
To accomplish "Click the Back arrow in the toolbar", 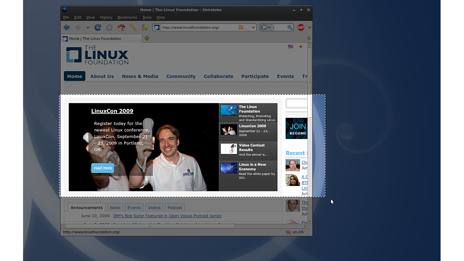I will point(67,27).
